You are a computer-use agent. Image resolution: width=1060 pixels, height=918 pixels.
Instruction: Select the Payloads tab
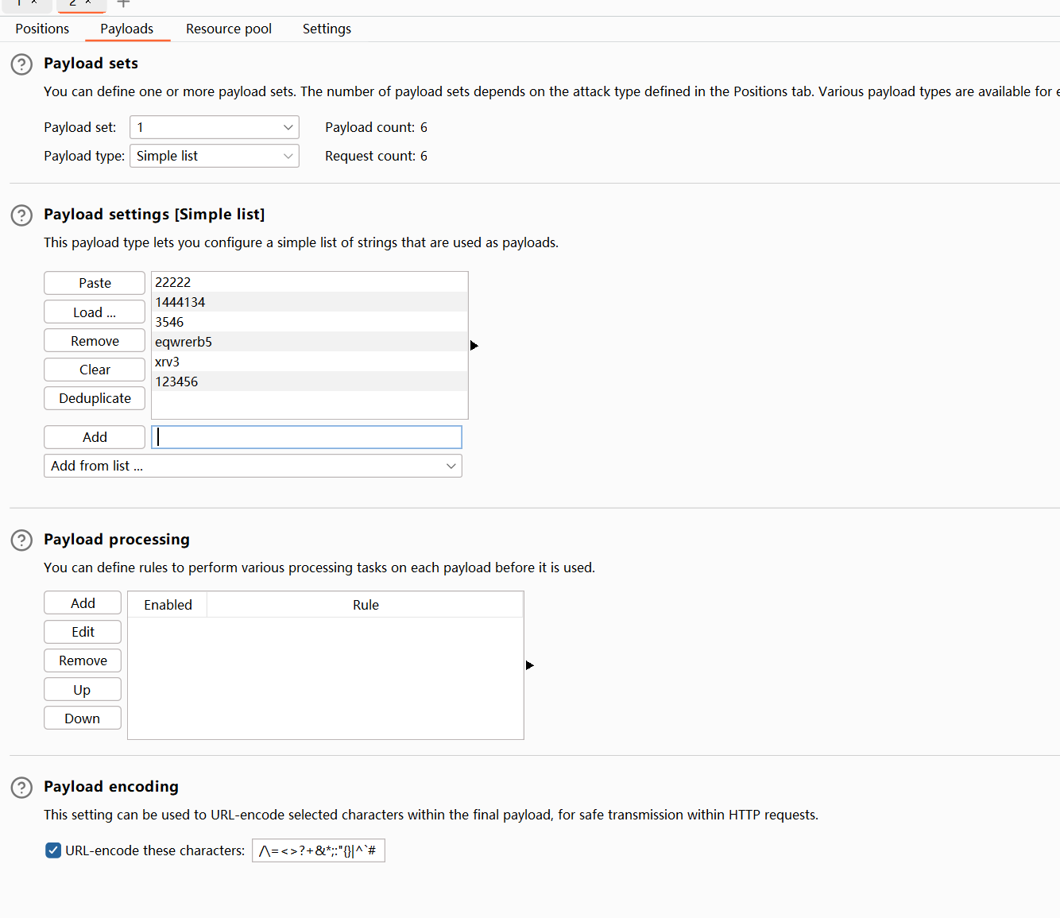[x=127, y=29]
